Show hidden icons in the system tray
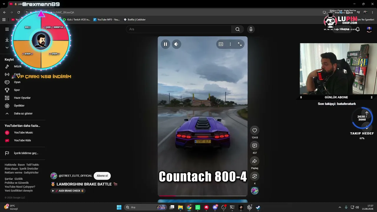The width and height of the screenshot is (377, 212). point(340,207)
